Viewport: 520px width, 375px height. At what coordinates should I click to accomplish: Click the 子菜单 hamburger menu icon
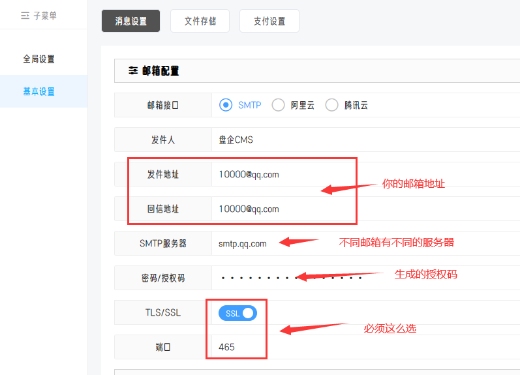pos(25,16)
